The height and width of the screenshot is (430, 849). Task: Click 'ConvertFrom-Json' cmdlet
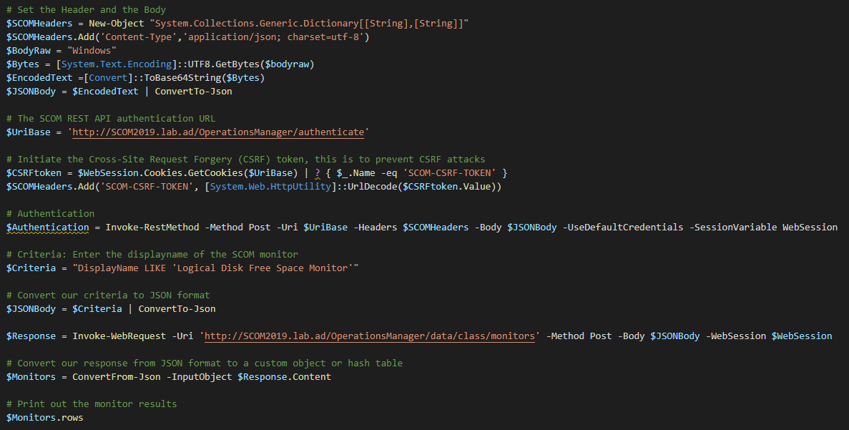[117, 376]
